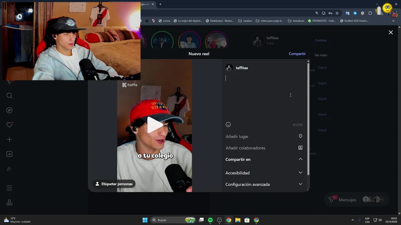Open the weather widget showing 12°C

(x=17, y=220)
